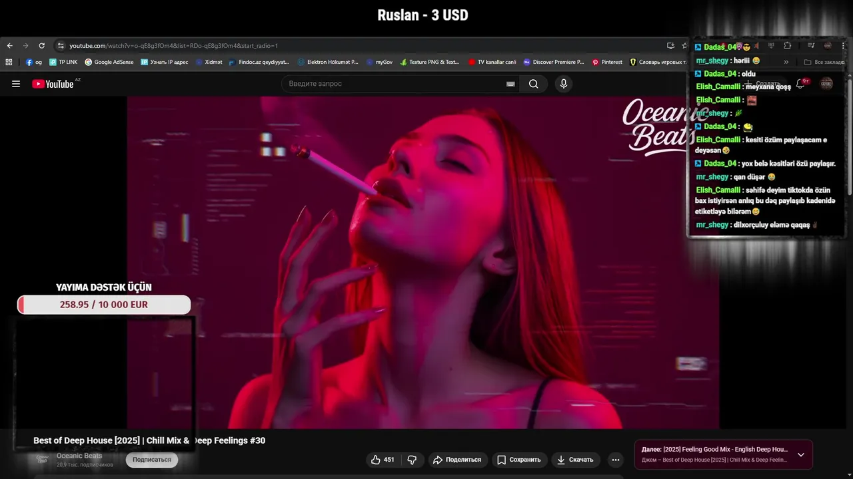Start voice search with the microphone icon
853x479 pixels.
[564, 84]
